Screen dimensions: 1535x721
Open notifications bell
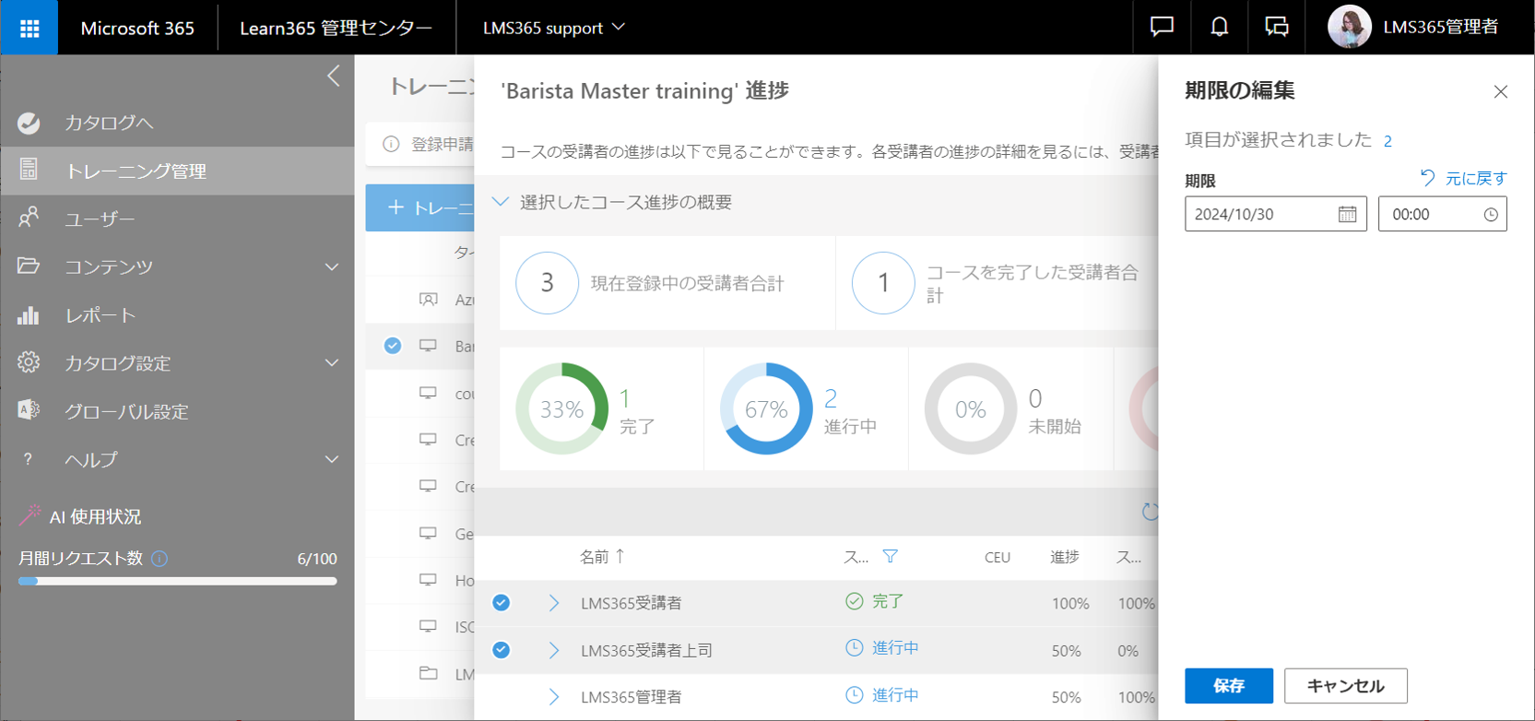click(1219, 27)
